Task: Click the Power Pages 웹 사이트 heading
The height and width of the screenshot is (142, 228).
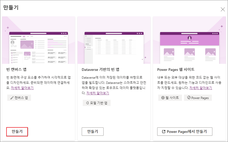Action: tap(176, 69)
